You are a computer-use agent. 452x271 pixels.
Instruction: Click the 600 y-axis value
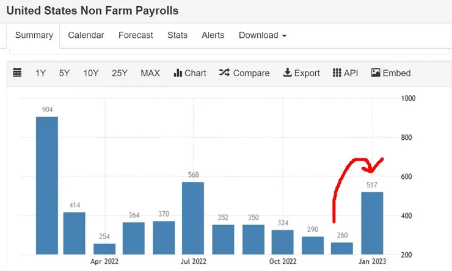tap(406, 176)
